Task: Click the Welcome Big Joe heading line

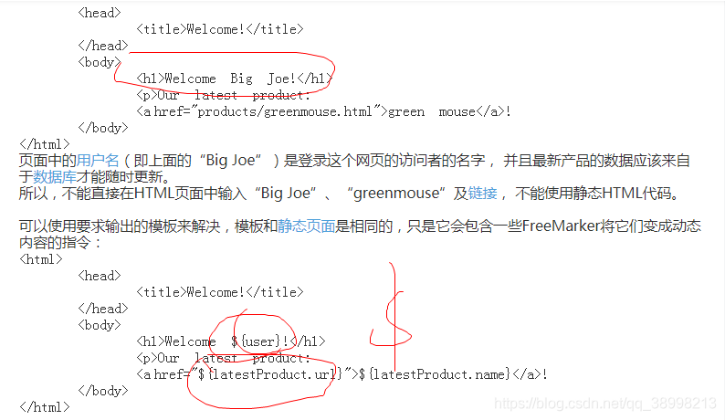Action: 235,79
